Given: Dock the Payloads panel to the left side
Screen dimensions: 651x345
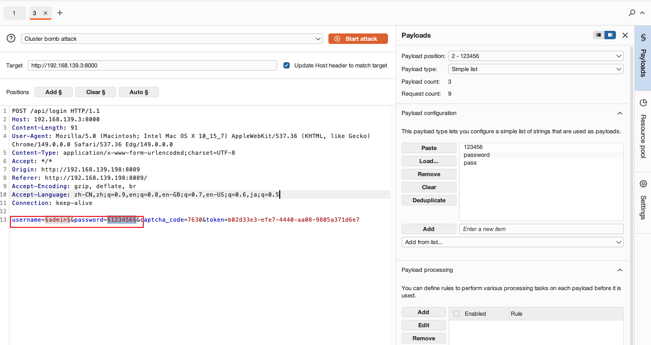Looking at the screenshot, I should pos(599,35).
